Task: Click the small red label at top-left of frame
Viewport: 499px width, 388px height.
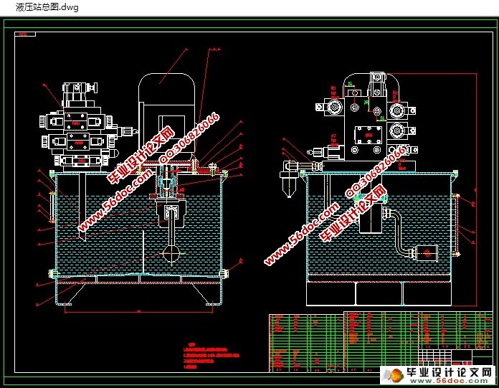Action: [x=25, y=34]
